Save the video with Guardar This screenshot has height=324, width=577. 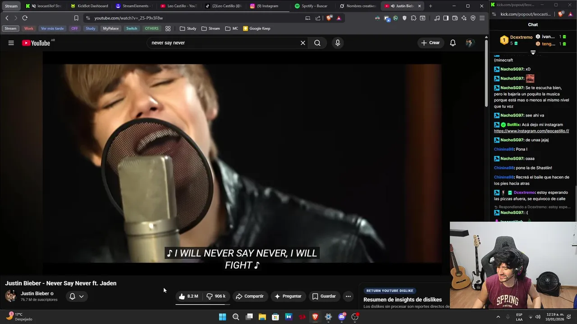[x=324, y=296]
